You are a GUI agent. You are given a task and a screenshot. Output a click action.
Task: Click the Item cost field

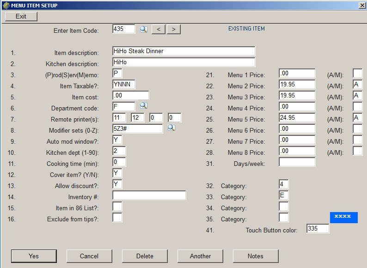tap(130, 95)
